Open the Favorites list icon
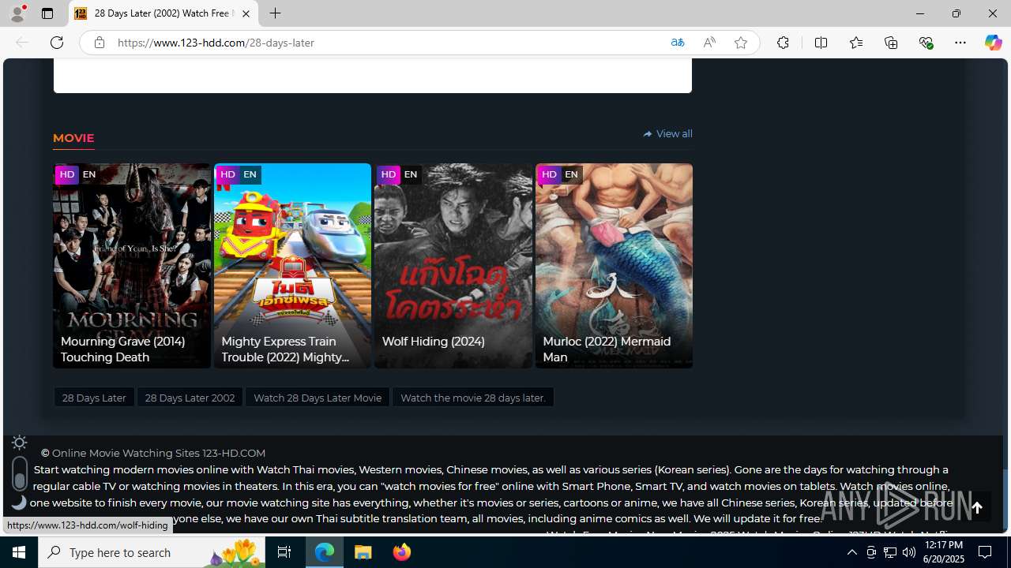Screen dimensions: 1011x568 tap(855, 43)
